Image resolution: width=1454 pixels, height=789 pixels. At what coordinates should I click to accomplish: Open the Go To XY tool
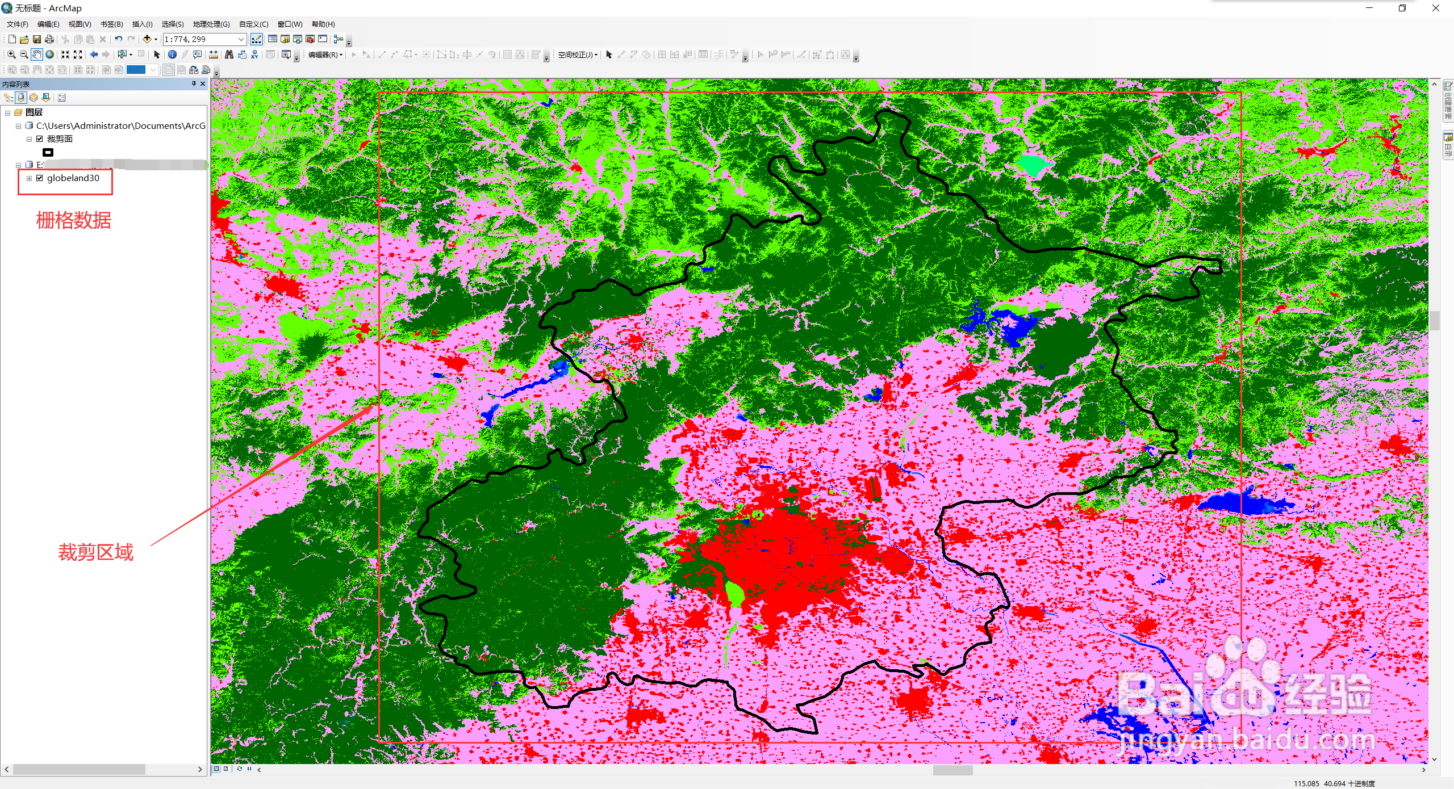pyautogui.click(x=254, y=54)
